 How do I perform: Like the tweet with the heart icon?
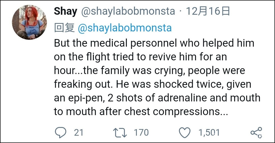point(185,132)
